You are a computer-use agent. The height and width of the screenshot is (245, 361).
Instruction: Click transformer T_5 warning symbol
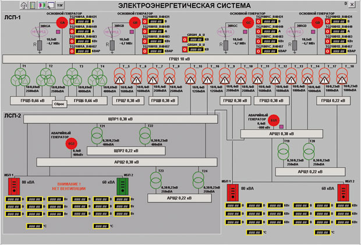[x=119, y=76]
